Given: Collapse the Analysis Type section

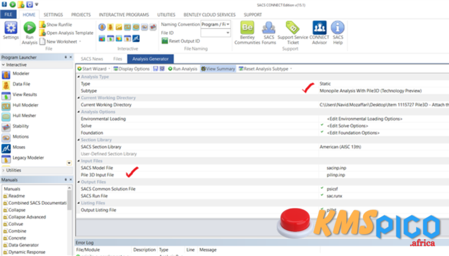Looking at the screenshot, I should (x=78, y=77).
